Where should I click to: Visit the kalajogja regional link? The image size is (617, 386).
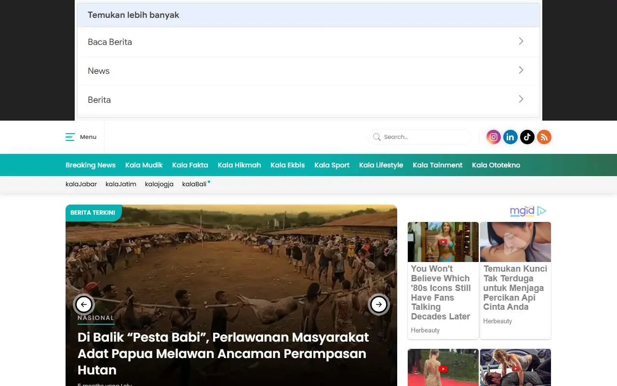(x=159, y=184)
